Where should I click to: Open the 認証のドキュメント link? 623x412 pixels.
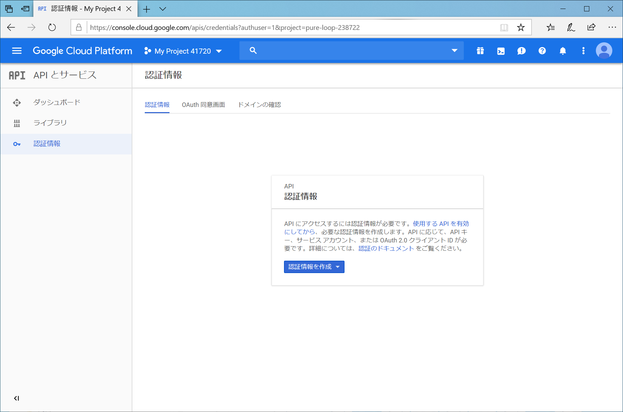[x=386, y=249]
